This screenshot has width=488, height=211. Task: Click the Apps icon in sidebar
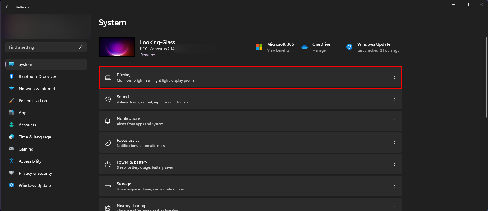coord(12,112)
